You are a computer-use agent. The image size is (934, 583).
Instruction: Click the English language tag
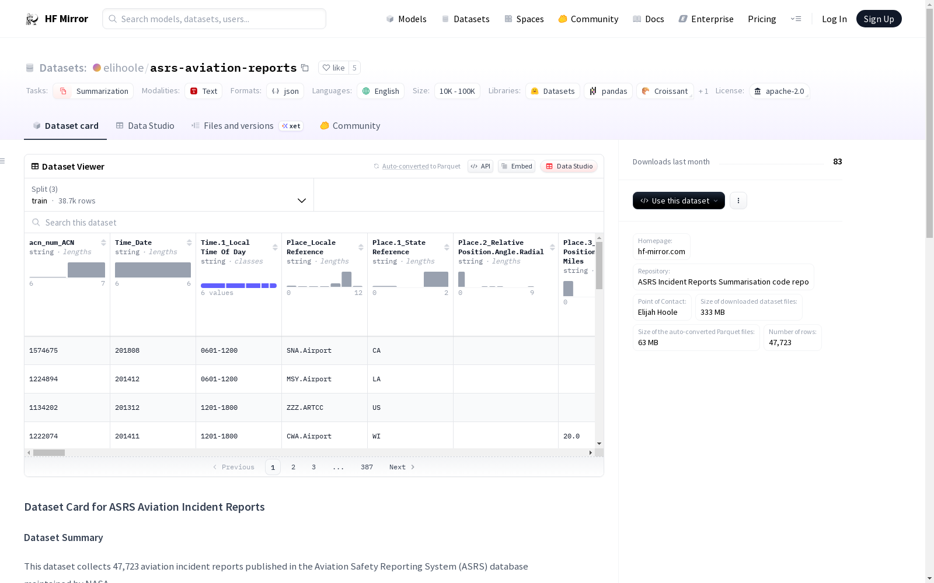[381, 91]
